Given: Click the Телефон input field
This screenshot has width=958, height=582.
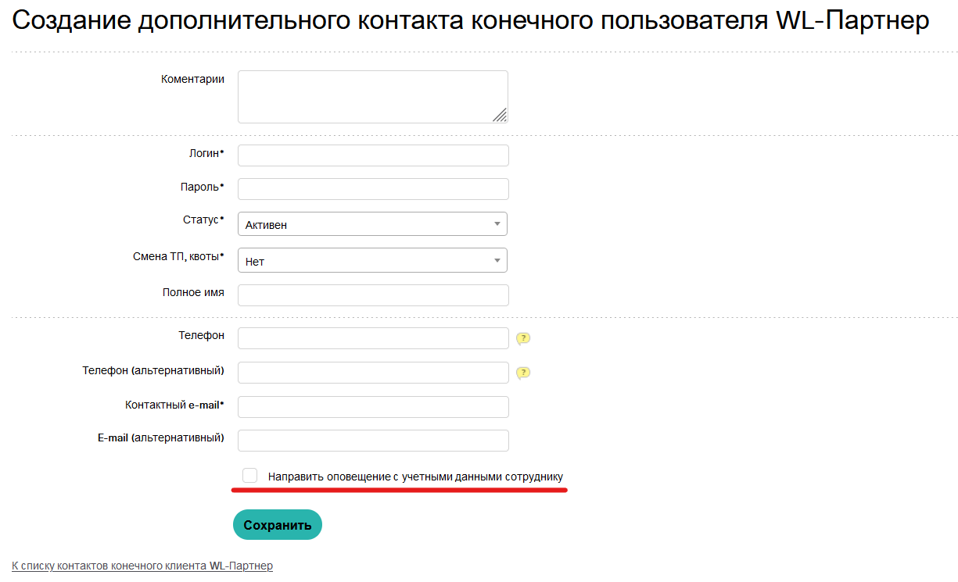Looking at the screenshot, I should 372,338.
